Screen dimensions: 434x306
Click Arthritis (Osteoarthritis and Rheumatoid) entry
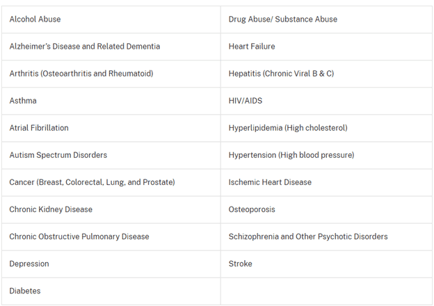coord(81,74)
